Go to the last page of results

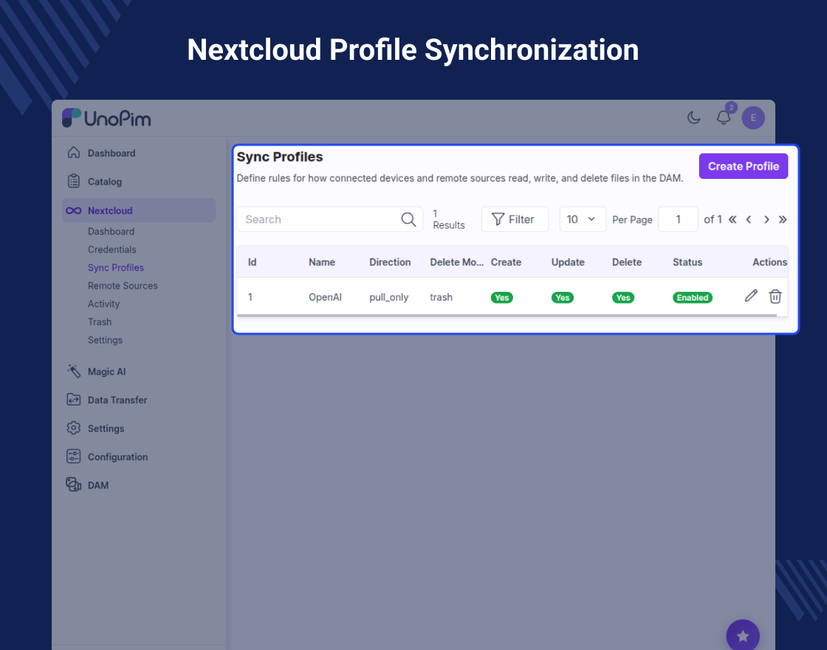(783, 219)
